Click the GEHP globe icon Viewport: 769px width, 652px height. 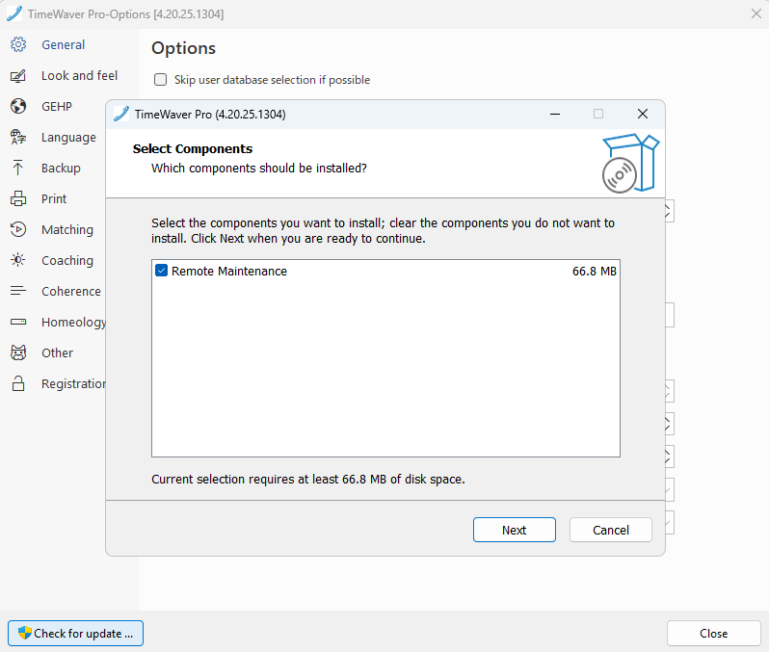(x=18, y=106)
